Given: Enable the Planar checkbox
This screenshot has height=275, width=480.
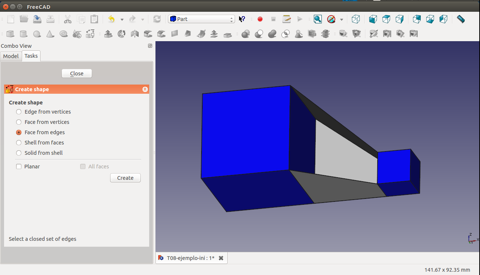Looking at the screenshot, I should (x=19, y=167).
